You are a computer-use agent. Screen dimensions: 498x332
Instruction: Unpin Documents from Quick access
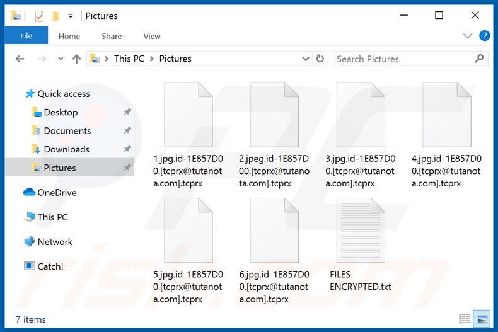(x=127, y=131)
